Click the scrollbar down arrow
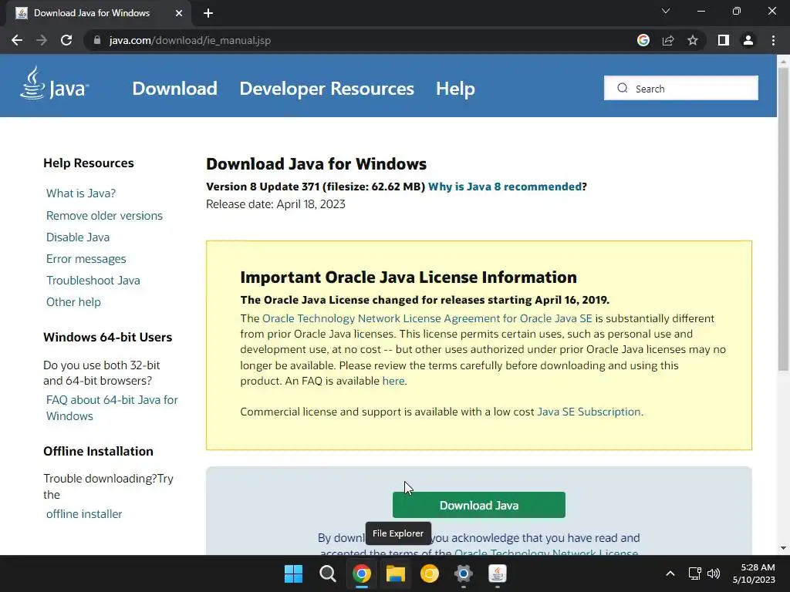Image resolution: width=790 pixels, height=592 pixels. click(x=783, y=548)
